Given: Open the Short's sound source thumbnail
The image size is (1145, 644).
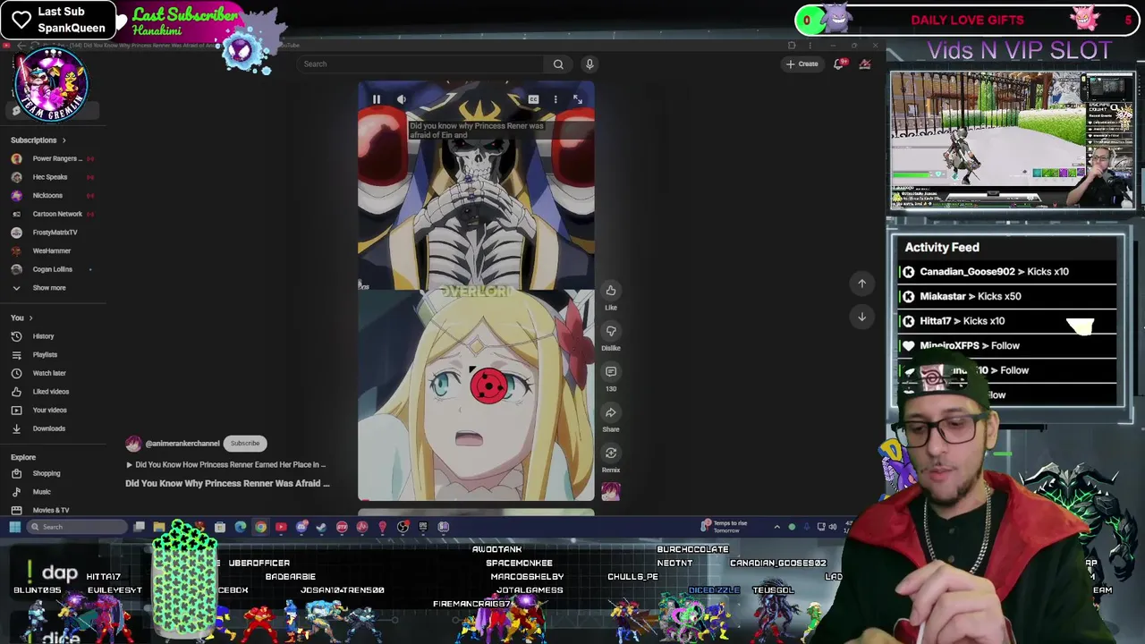Looking at the screenshot, I should point(611,491).
